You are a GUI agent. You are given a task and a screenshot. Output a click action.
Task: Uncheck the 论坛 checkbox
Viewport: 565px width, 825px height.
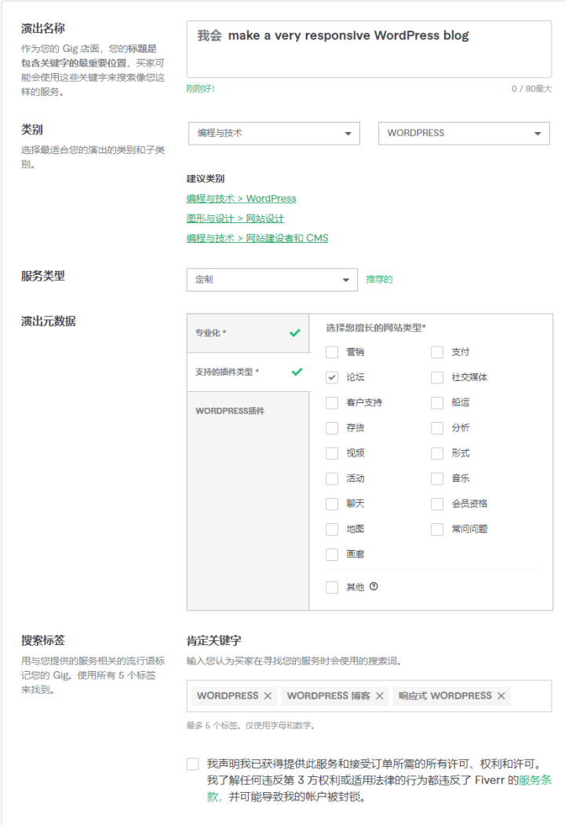(x=332, y=377)
